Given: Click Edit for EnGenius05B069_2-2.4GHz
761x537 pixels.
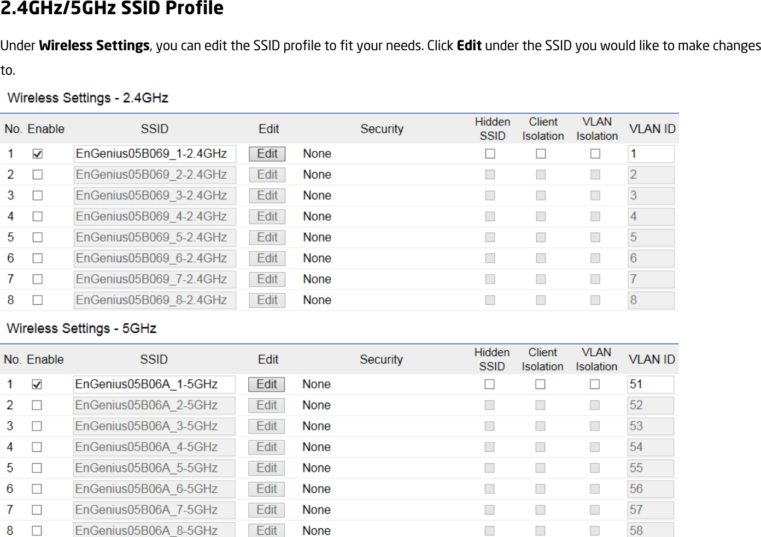Looking at the screenshot, I should (267, 175).
